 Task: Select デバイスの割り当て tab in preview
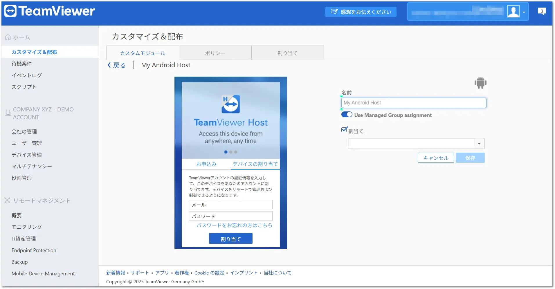[255, 164]
